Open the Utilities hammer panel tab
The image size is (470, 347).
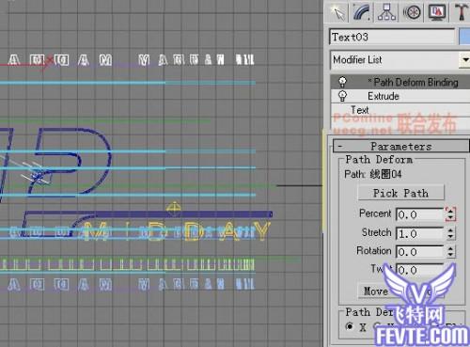tap(461, 12)
